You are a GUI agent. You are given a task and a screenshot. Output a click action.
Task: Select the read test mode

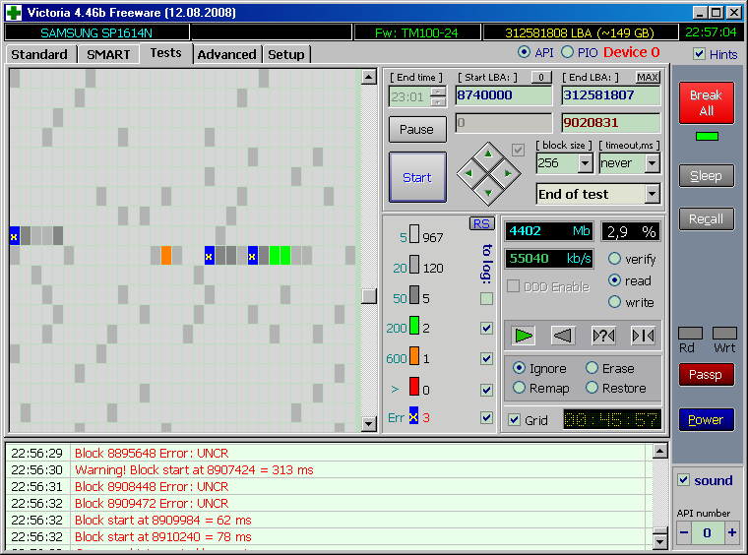[x=614, y=280]
